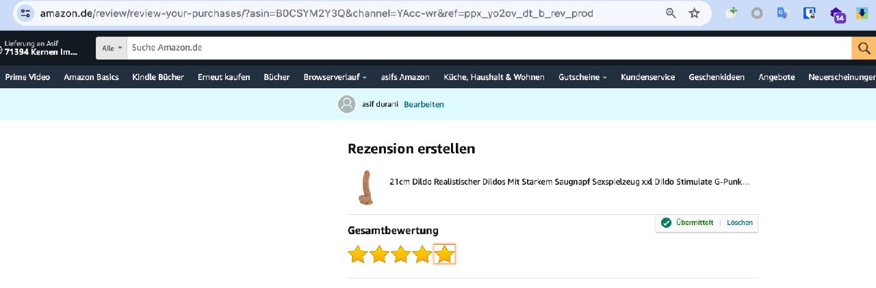Screen dimensions: 876x288
Task: Set rating to three stars
Action: pyautogui.click(x=401, y=254)
